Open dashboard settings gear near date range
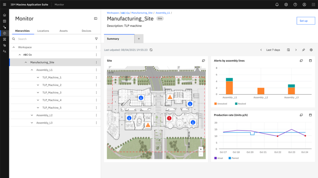Viewport: 318px width, 178px height. (311, 50)
